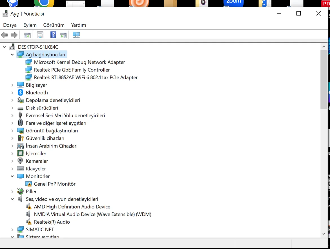Open the Yardım menu
The width and height of the screenshot is (330, 249).
click(x=79, y=25)
